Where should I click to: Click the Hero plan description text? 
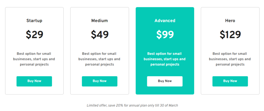[x=230, y=59]
